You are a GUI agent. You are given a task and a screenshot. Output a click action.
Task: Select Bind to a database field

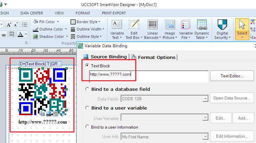click(87, 89)
